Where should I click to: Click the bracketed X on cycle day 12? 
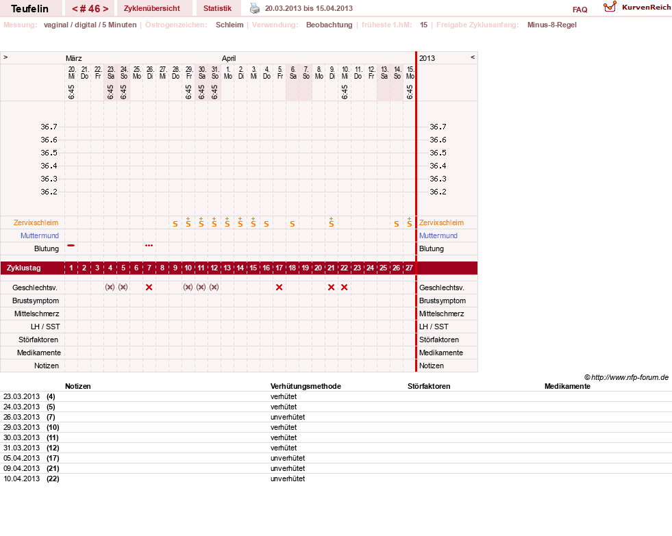click(x=214, y=288)
